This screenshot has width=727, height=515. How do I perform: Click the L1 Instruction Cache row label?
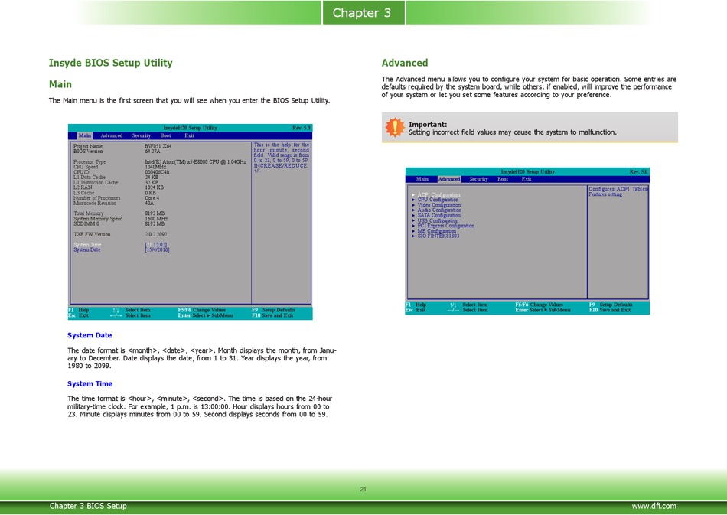pos(96,183)
